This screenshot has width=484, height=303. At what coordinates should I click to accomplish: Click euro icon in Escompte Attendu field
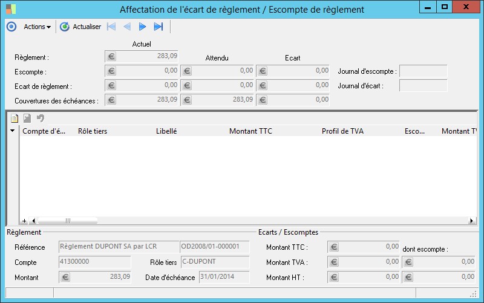(x=187, y=71)
